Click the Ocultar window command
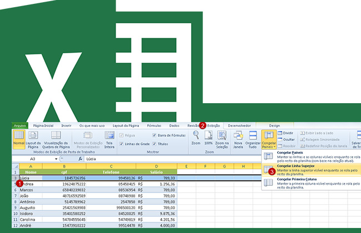 (286, 140)
